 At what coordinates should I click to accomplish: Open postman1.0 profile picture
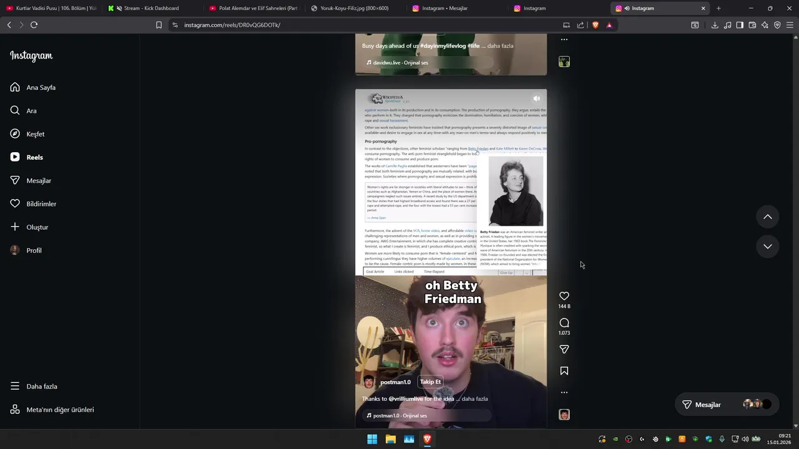[369, 382]
